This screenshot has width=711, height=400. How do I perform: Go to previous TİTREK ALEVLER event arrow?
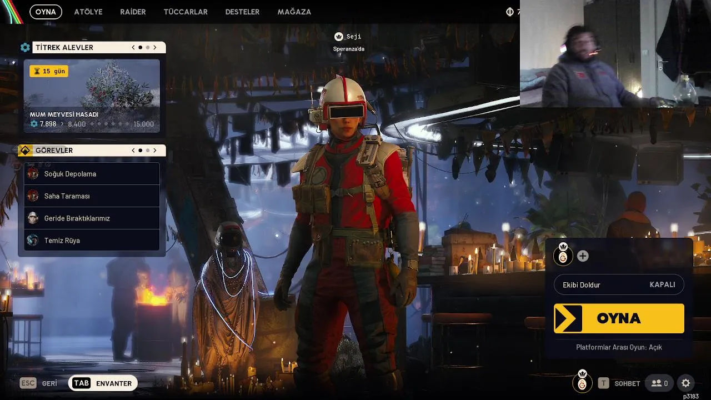pyautogui.click(x=133, y=48)
